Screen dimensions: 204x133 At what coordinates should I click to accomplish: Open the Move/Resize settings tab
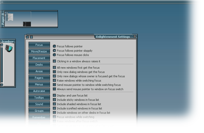click(39, 51)
